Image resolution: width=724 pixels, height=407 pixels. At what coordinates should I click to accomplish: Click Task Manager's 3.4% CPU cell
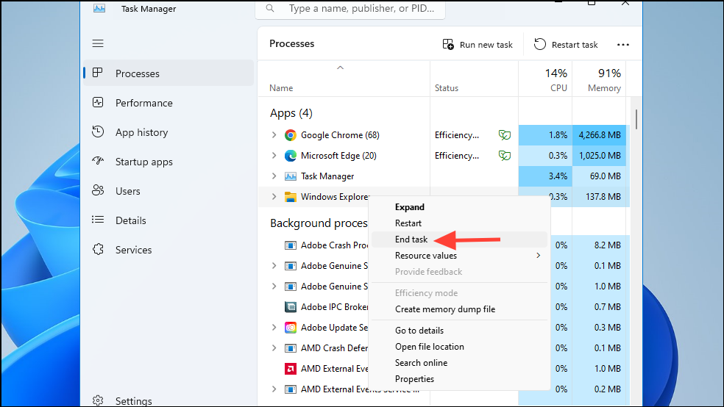point(545,176)
